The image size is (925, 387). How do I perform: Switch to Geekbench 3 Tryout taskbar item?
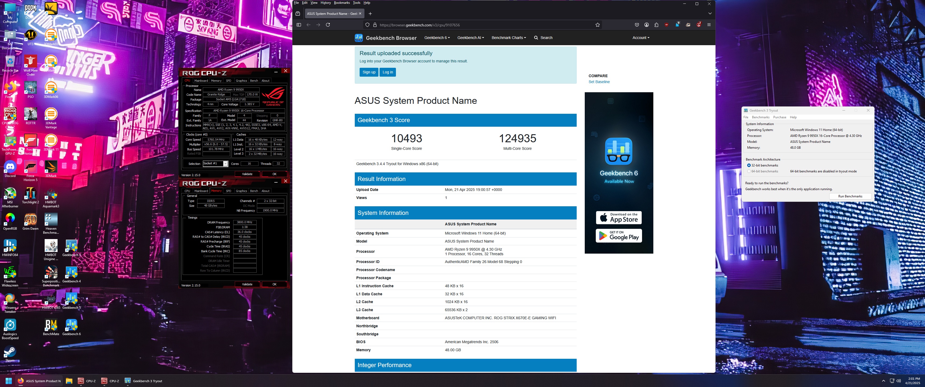pyautogui.click(x=144, y=381)
